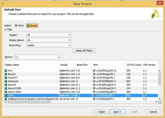Image resolution: width=165 pixels, height=118 pixels.
Task: Select the Boards option
Action: pos(32,26)
